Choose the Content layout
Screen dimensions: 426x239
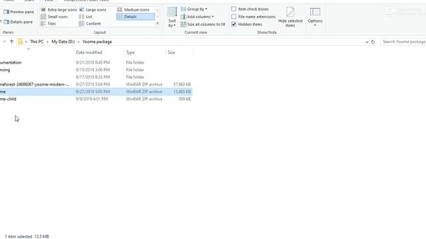(x=90, y=24)
